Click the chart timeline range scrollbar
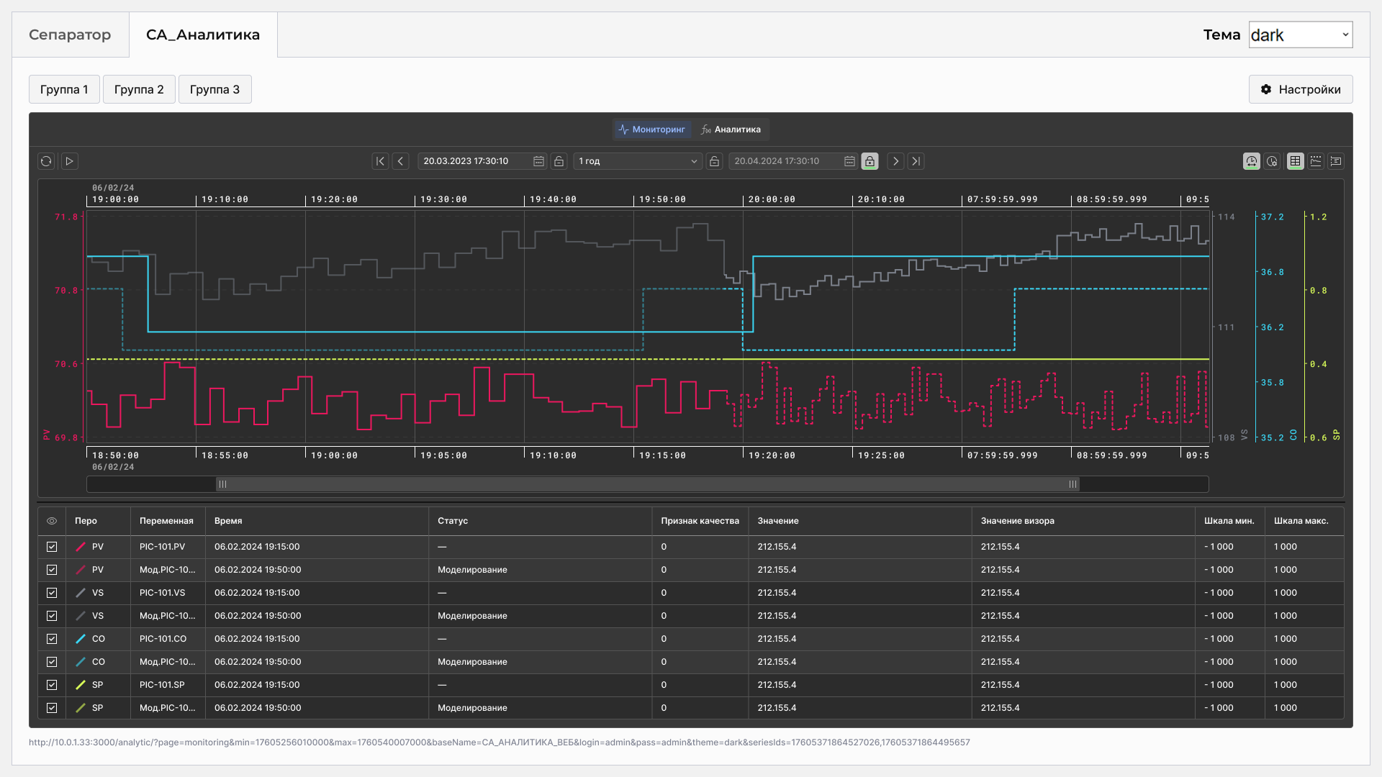The width and height of the screenshot is (1382, 777). pyautogui.click(x=647, y=484)
